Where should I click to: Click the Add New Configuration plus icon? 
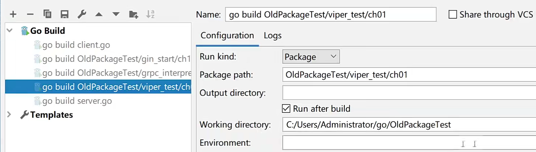(x=13, y=15)
